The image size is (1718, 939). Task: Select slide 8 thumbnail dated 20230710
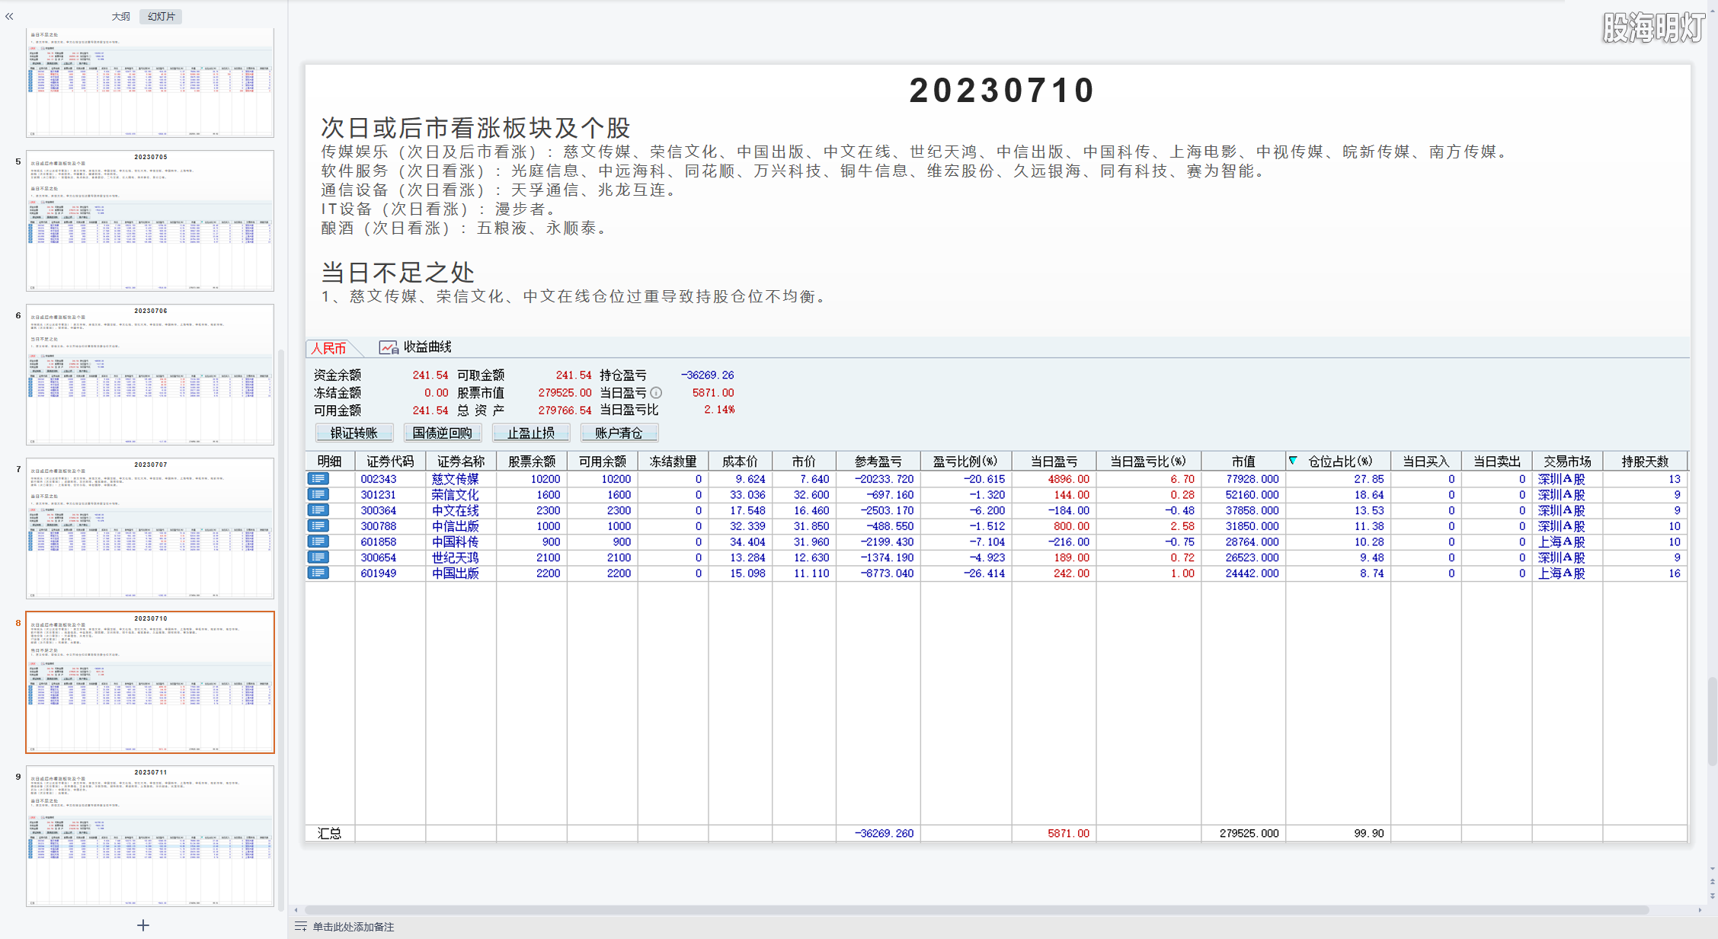click(x=150, y=682)
